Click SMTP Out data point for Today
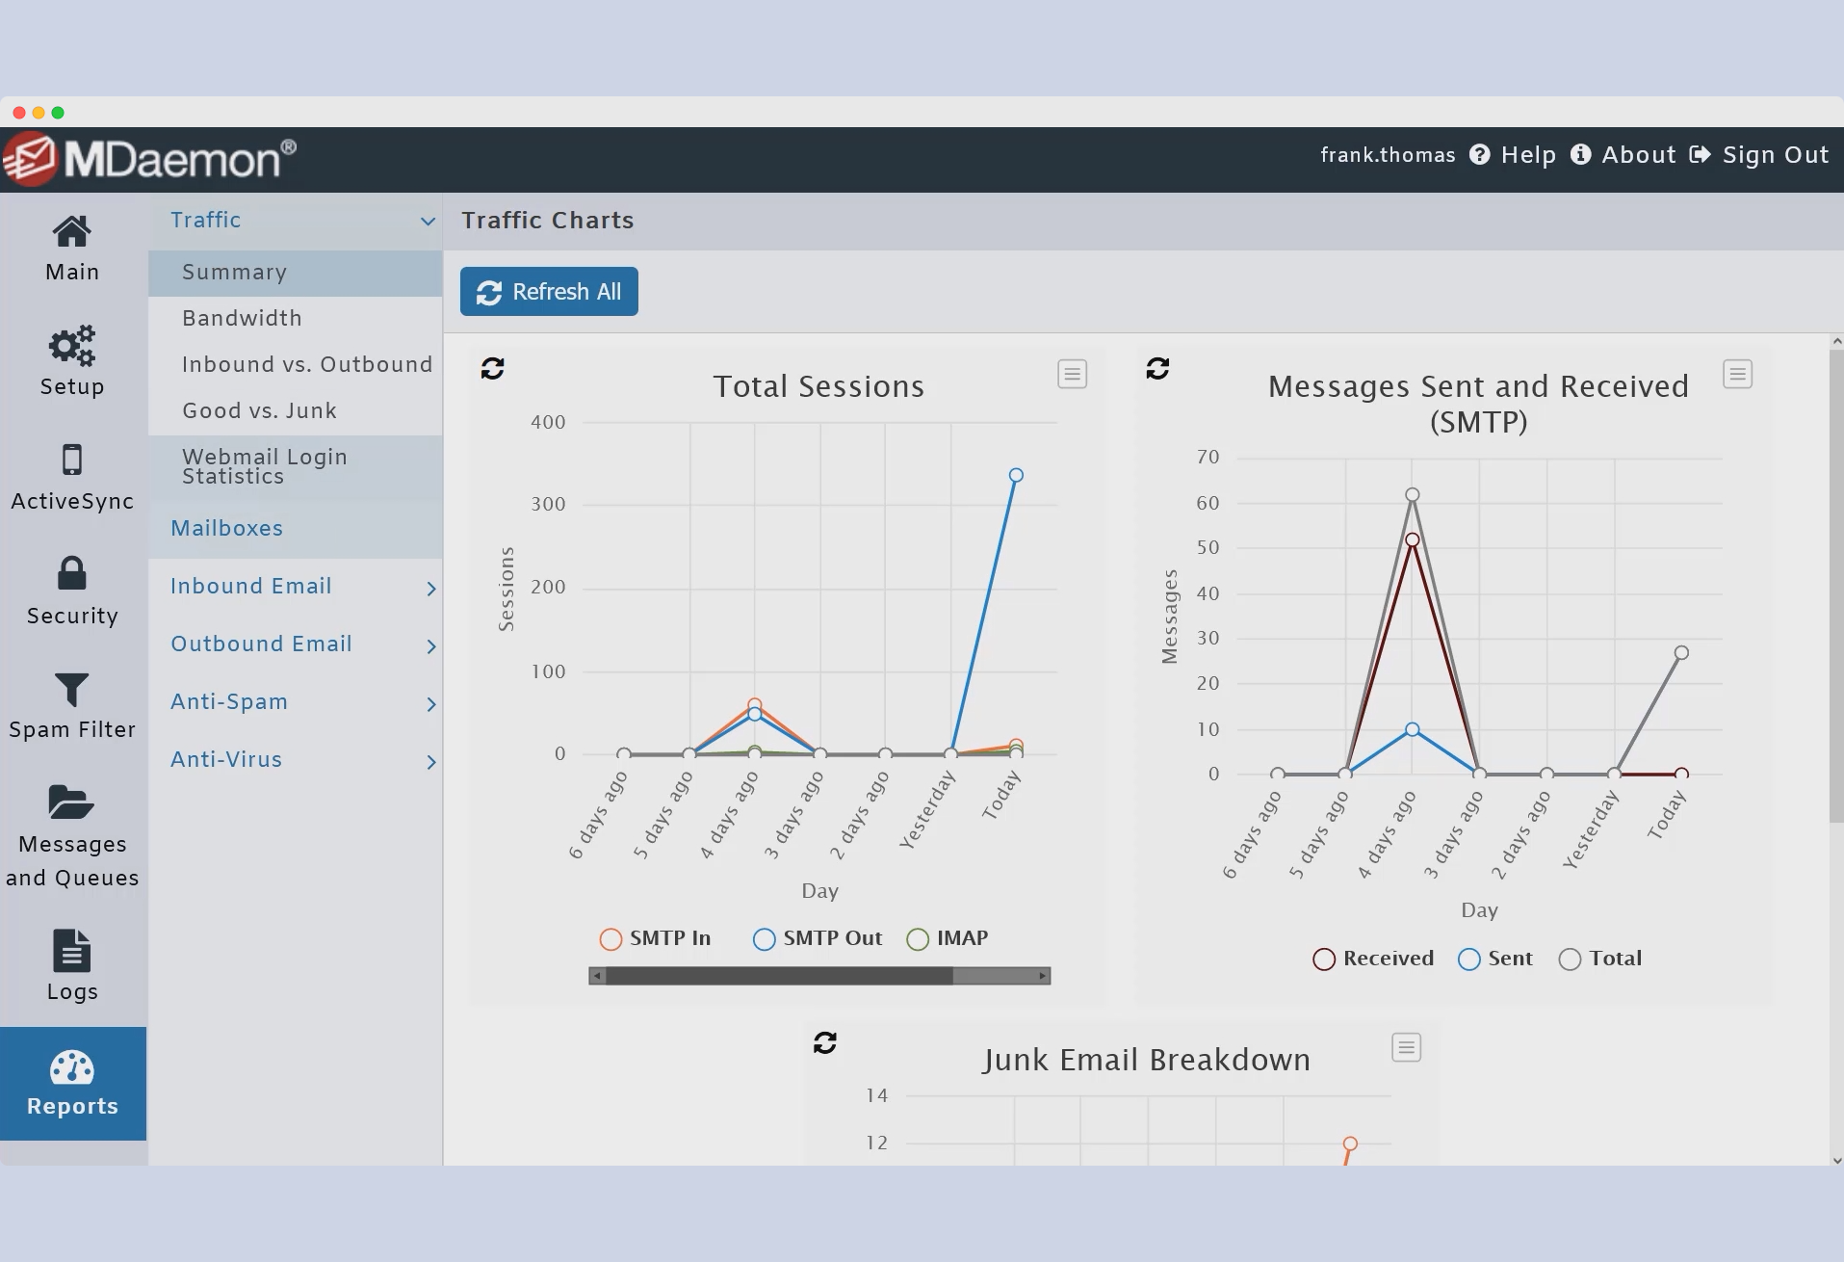 click(1016, 475)
